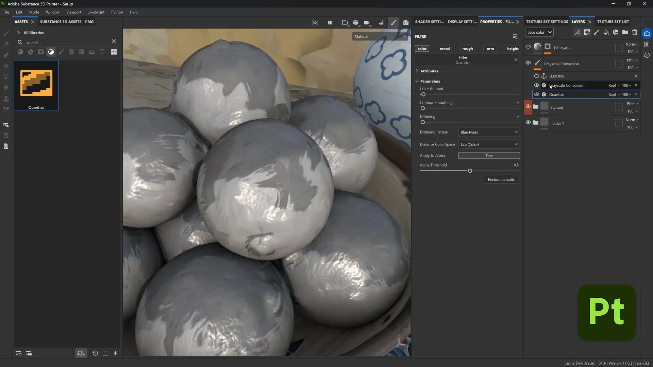Add a paint layer with brush icon
The image size is (653, 367).
(597, 32)
